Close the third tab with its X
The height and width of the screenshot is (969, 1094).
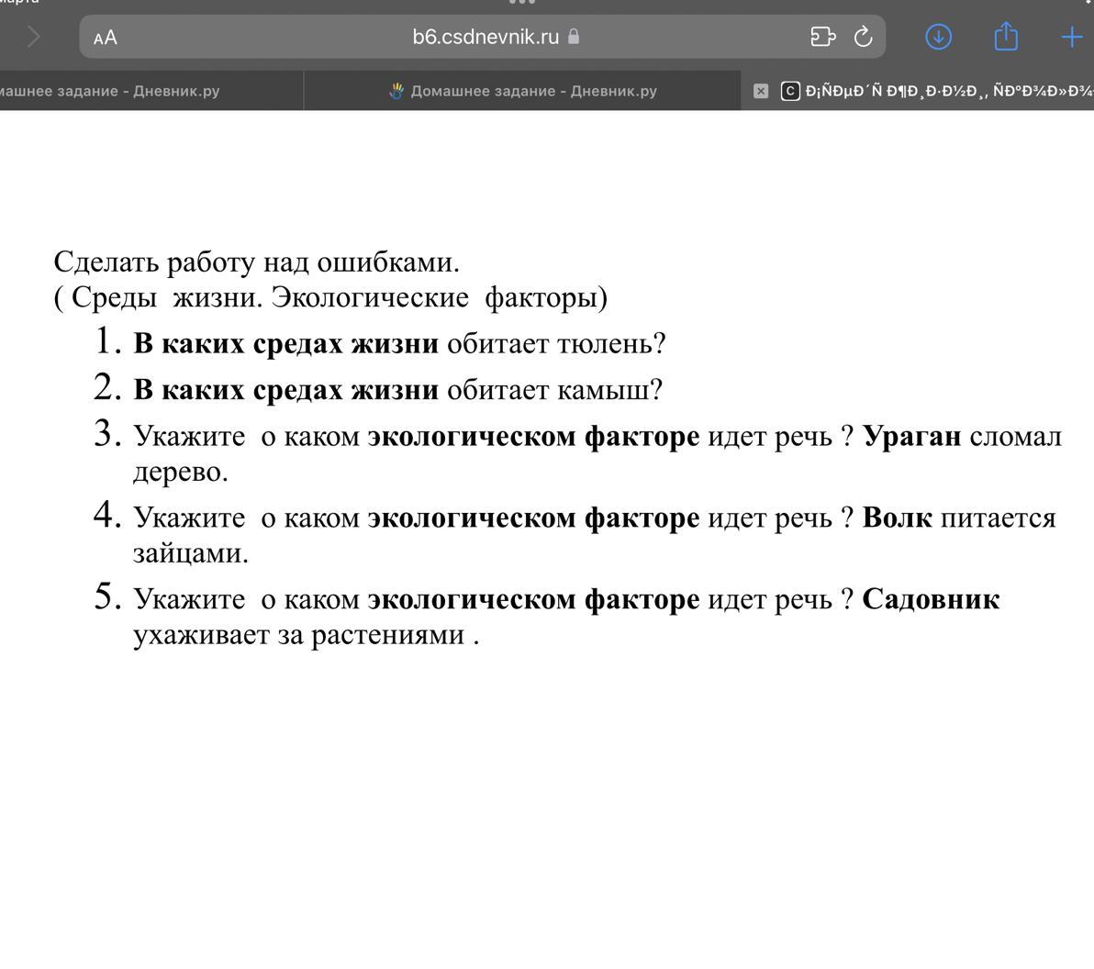760,91
